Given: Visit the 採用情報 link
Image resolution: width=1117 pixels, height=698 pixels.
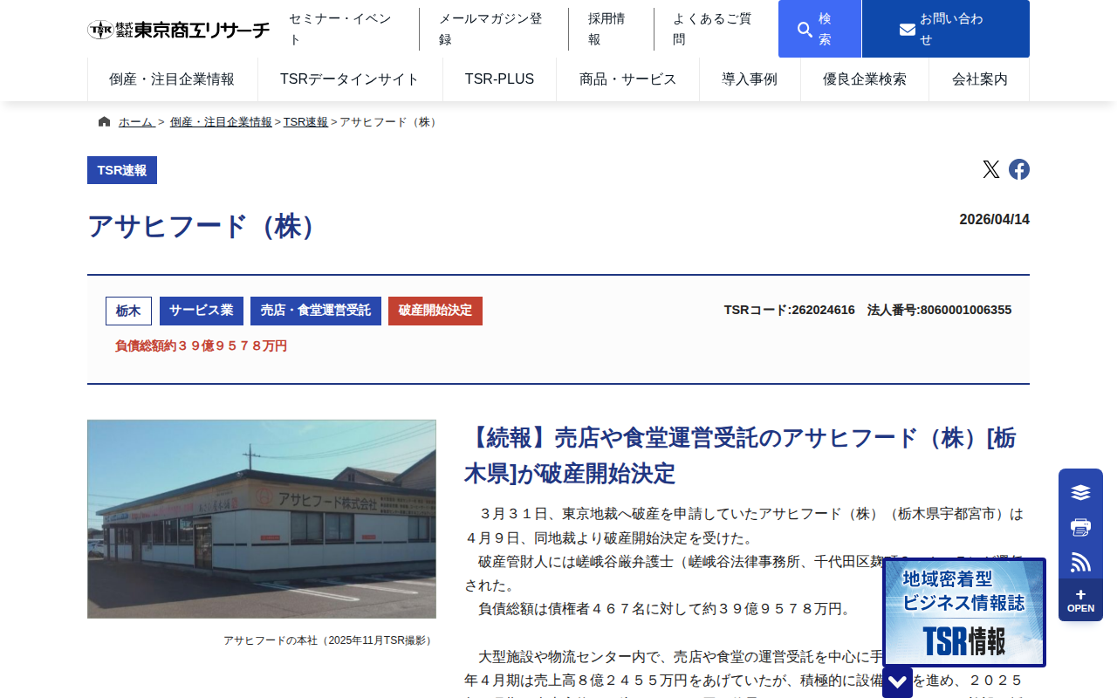Looking at the screenshot, I should 607,29.
